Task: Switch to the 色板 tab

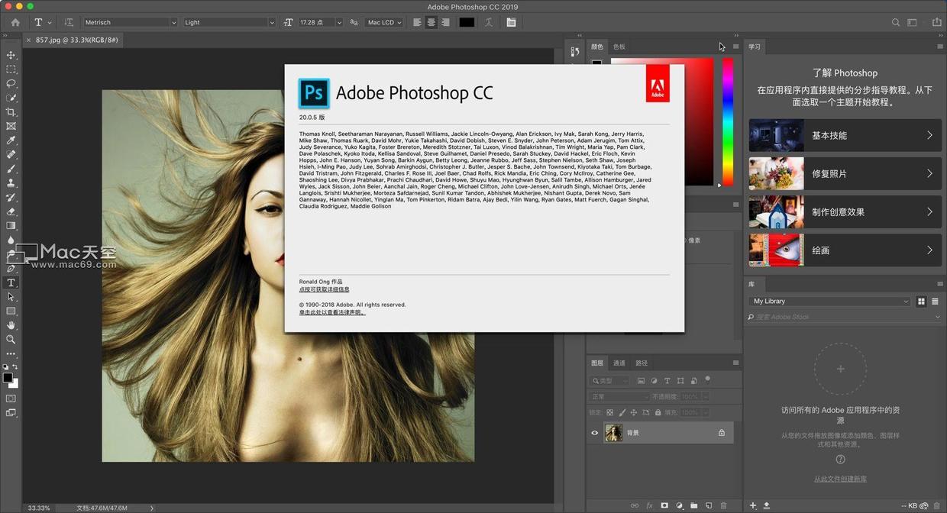Action: pos(619,47)
